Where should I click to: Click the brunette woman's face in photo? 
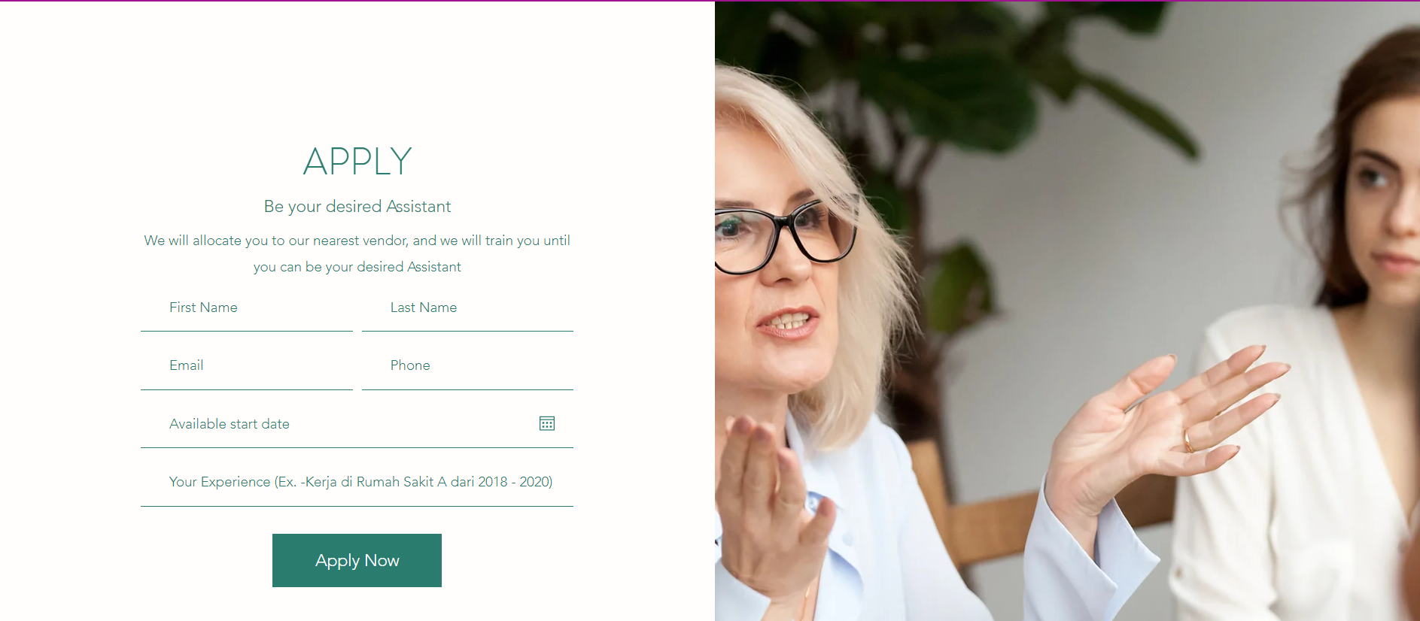click(1386, 203)
